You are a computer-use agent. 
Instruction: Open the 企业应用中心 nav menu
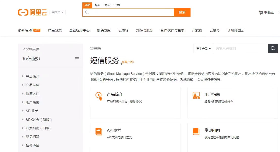(79, 30)
